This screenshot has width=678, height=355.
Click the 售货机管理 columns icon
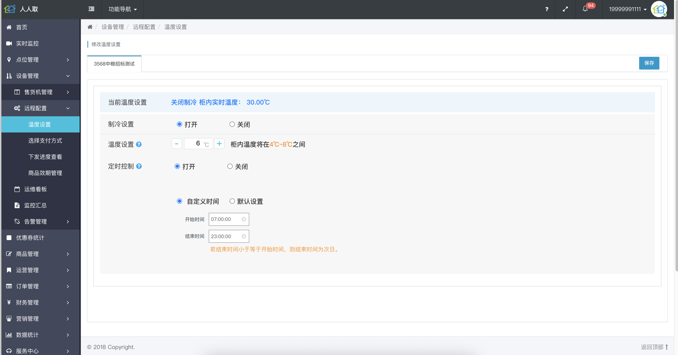pos(17,92)
